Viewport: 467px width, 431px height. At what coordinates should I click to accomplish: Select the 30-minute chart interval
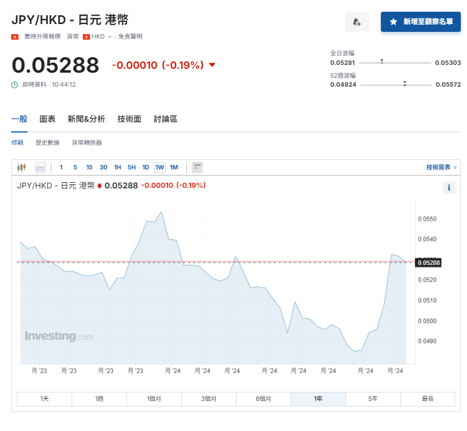click(103, 167)
